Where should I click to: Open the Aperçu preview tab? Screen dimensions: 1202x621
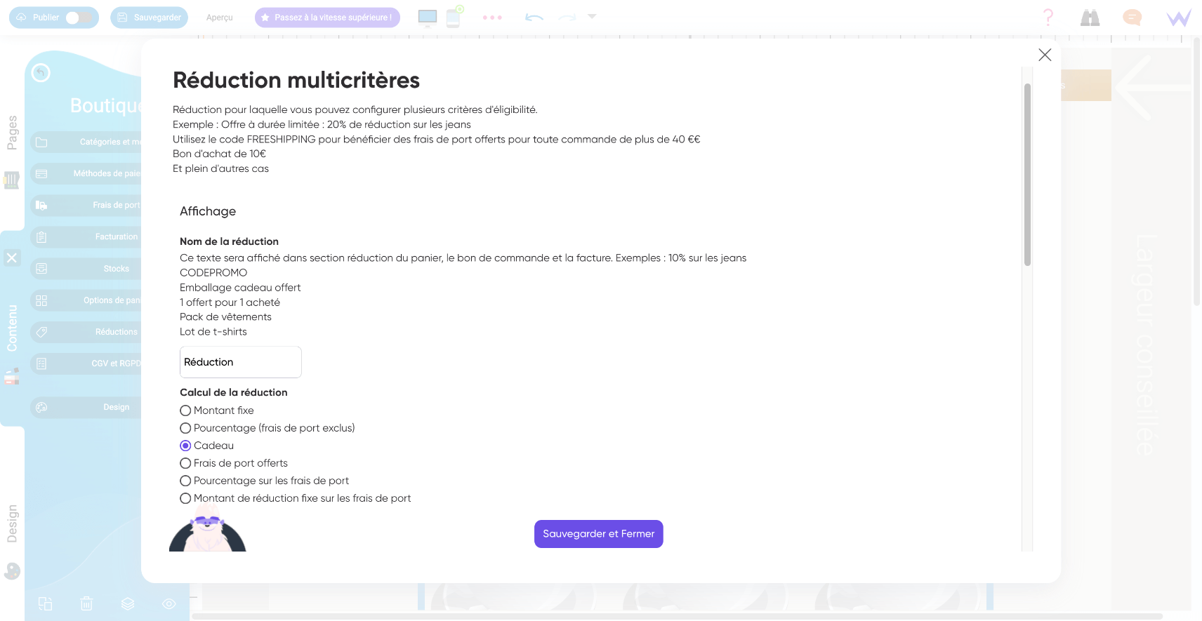tap(220, 18)
